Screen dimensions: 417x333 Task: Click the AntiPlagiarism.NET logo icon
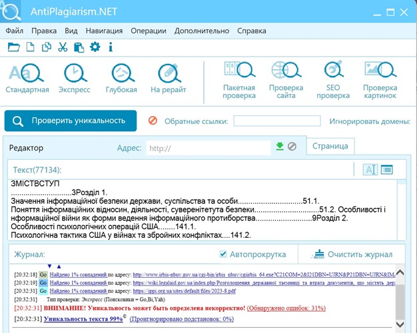pos(11,11)
